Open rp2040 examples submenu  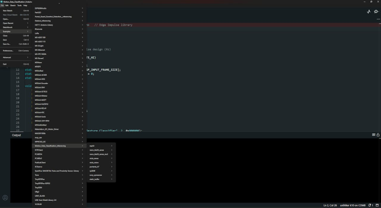pyautogui.click(x=101, y=171)
